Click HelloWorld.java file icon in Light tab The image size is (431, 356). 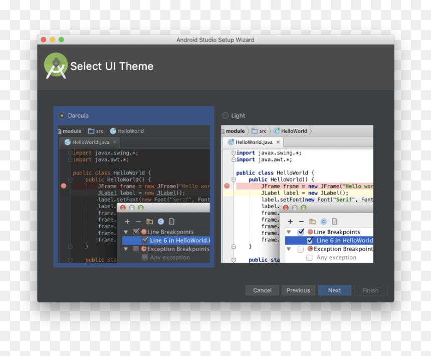tap(231, 142)
